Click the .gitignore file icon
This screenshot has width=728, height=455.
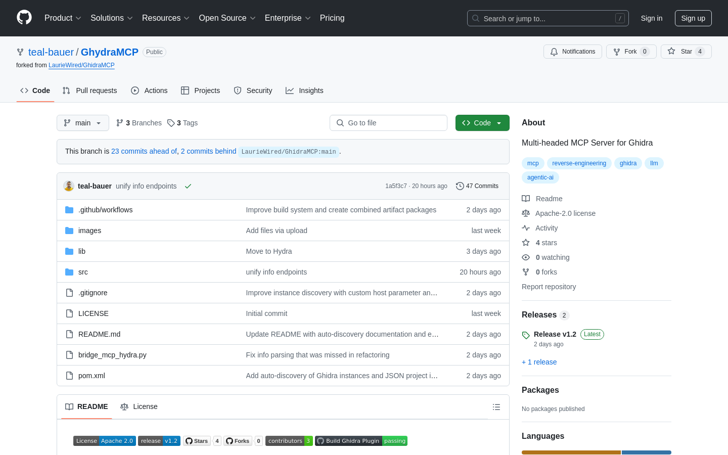point(69,293)
